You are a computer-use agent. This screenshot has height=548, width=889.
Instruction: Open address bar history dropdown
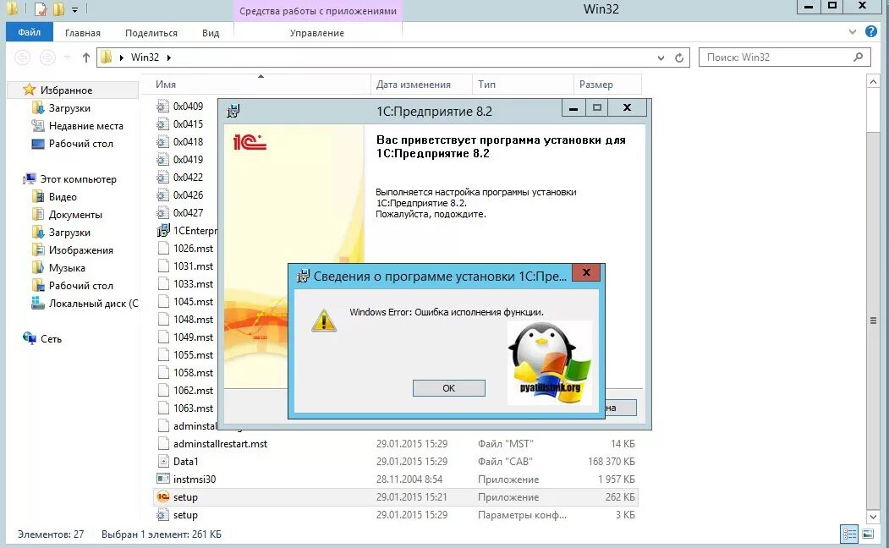[x=661, y=58]
